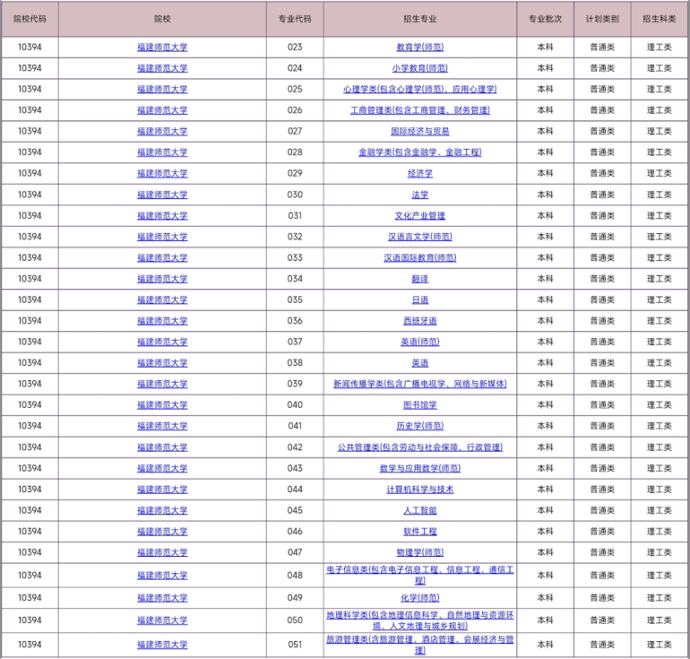Click the 软件工程 major link
The width and height of the screenshot is (690, 659).
(x=419, y=532)
